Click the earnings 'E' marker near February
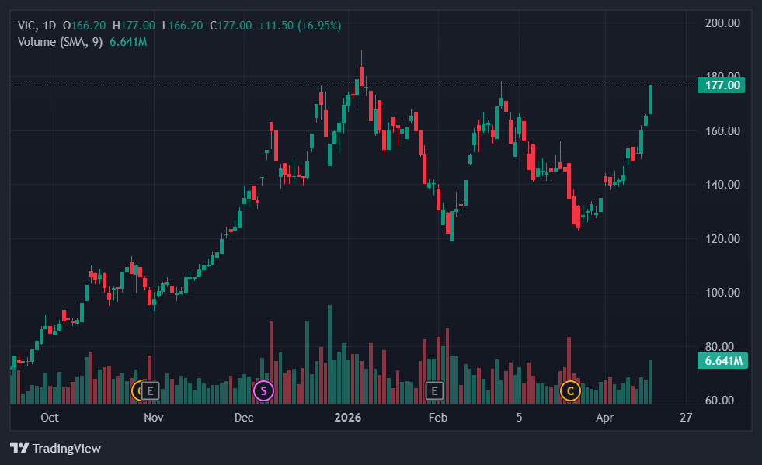The width and height of the screenshot is (762, 465). [435, 390]
